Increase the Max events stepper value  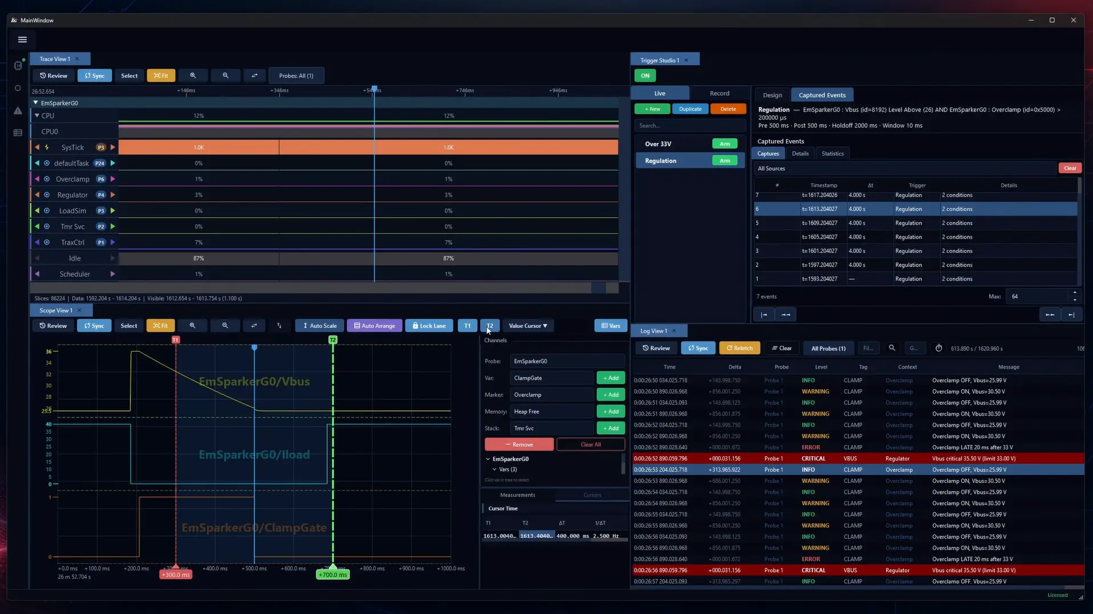click(1075, 293)
